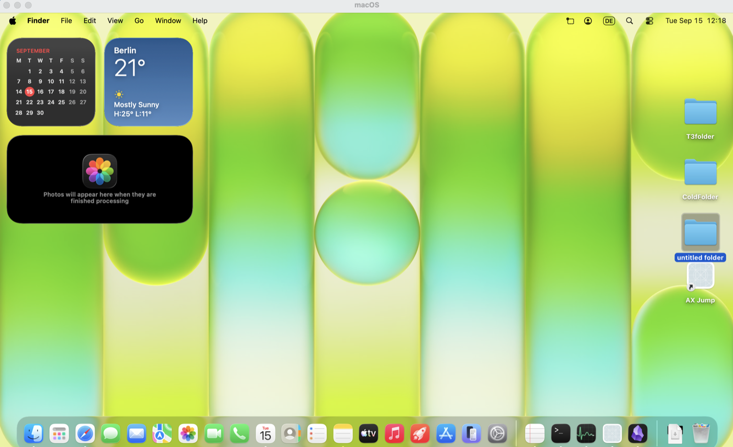Click the AX Jump grid icon in Dock
Viewport: 733px width, 447px height.
612,433
